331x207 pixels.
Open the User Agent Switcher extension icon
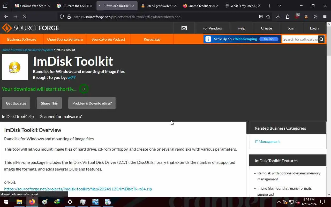[306, 17]
